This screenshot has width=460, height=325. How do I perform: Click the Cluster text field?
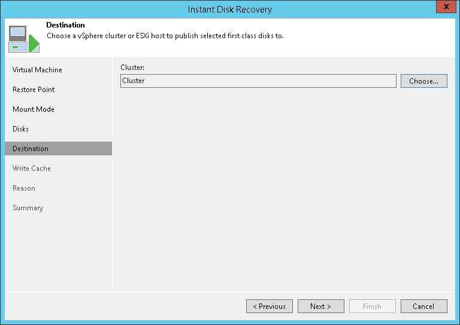pos(258,81)
